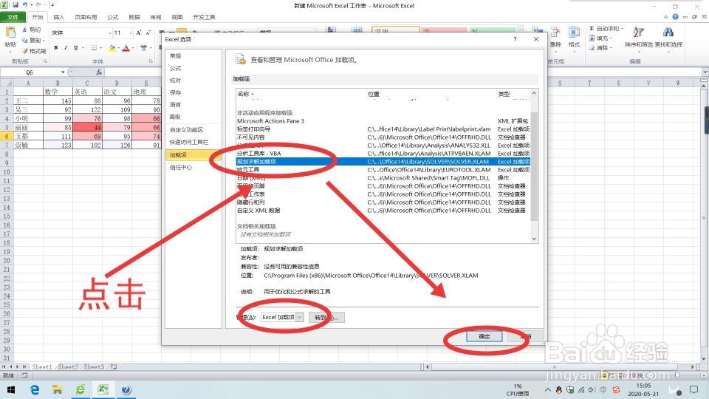Viewport: 709px width, 399px height.
Task: Open the font size dropdown showing 11
Action: click(x=131, y=33)
